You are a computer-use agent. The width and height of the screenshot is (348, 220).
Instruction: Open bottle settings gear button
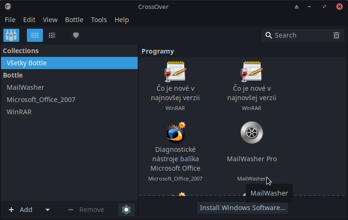(126, 210)
